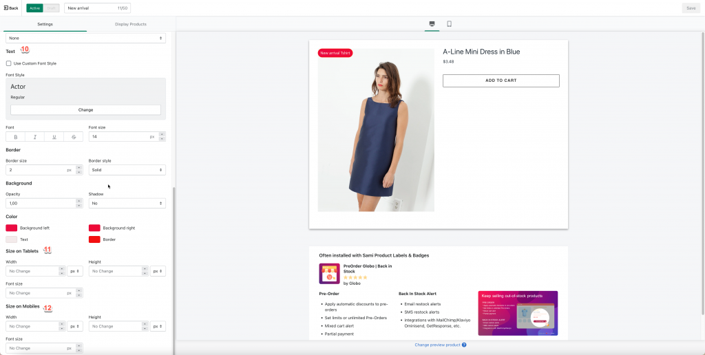Open the Border style Solid dropdown
The width and height of the screenshot is (705, 355).
click(x=127, y=170)
